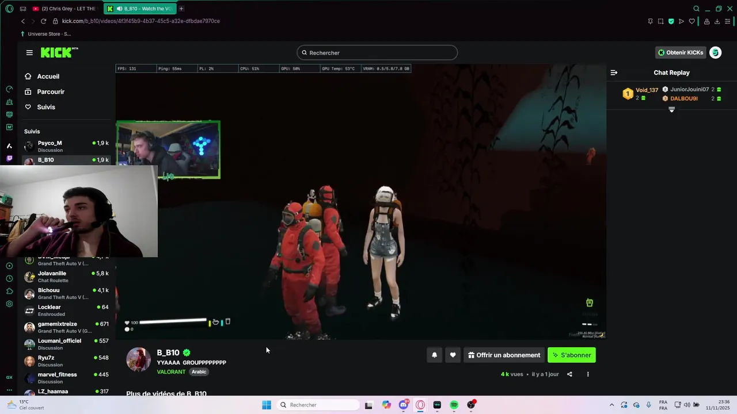Open sidebar history clock icon

pos(9,278)
